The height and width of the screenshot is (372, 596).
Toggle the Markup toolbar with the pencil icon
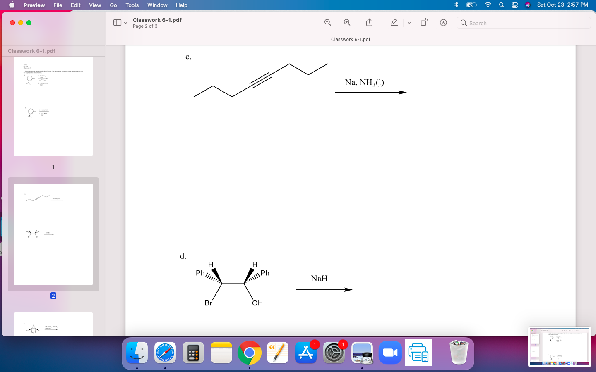394,22
